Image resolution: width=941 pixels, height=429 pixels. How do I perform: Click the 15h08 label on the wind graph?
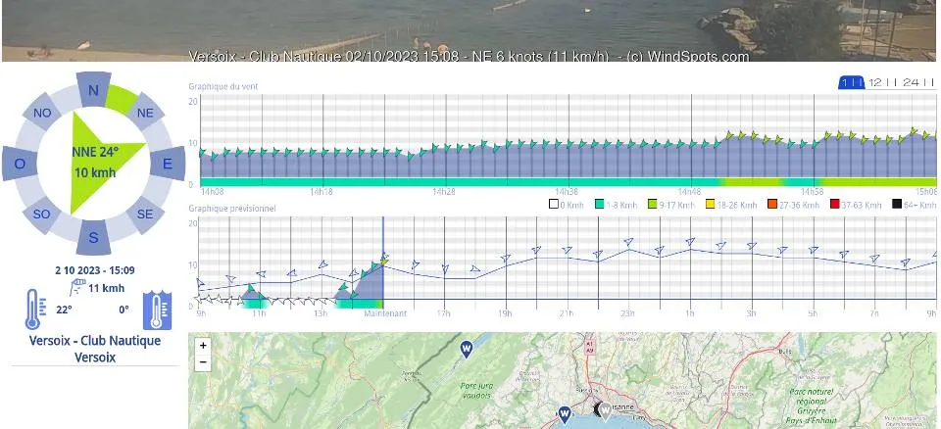[925, 192]
